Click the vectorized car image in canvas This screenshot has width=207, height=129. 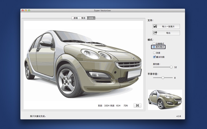coord(83,62)
